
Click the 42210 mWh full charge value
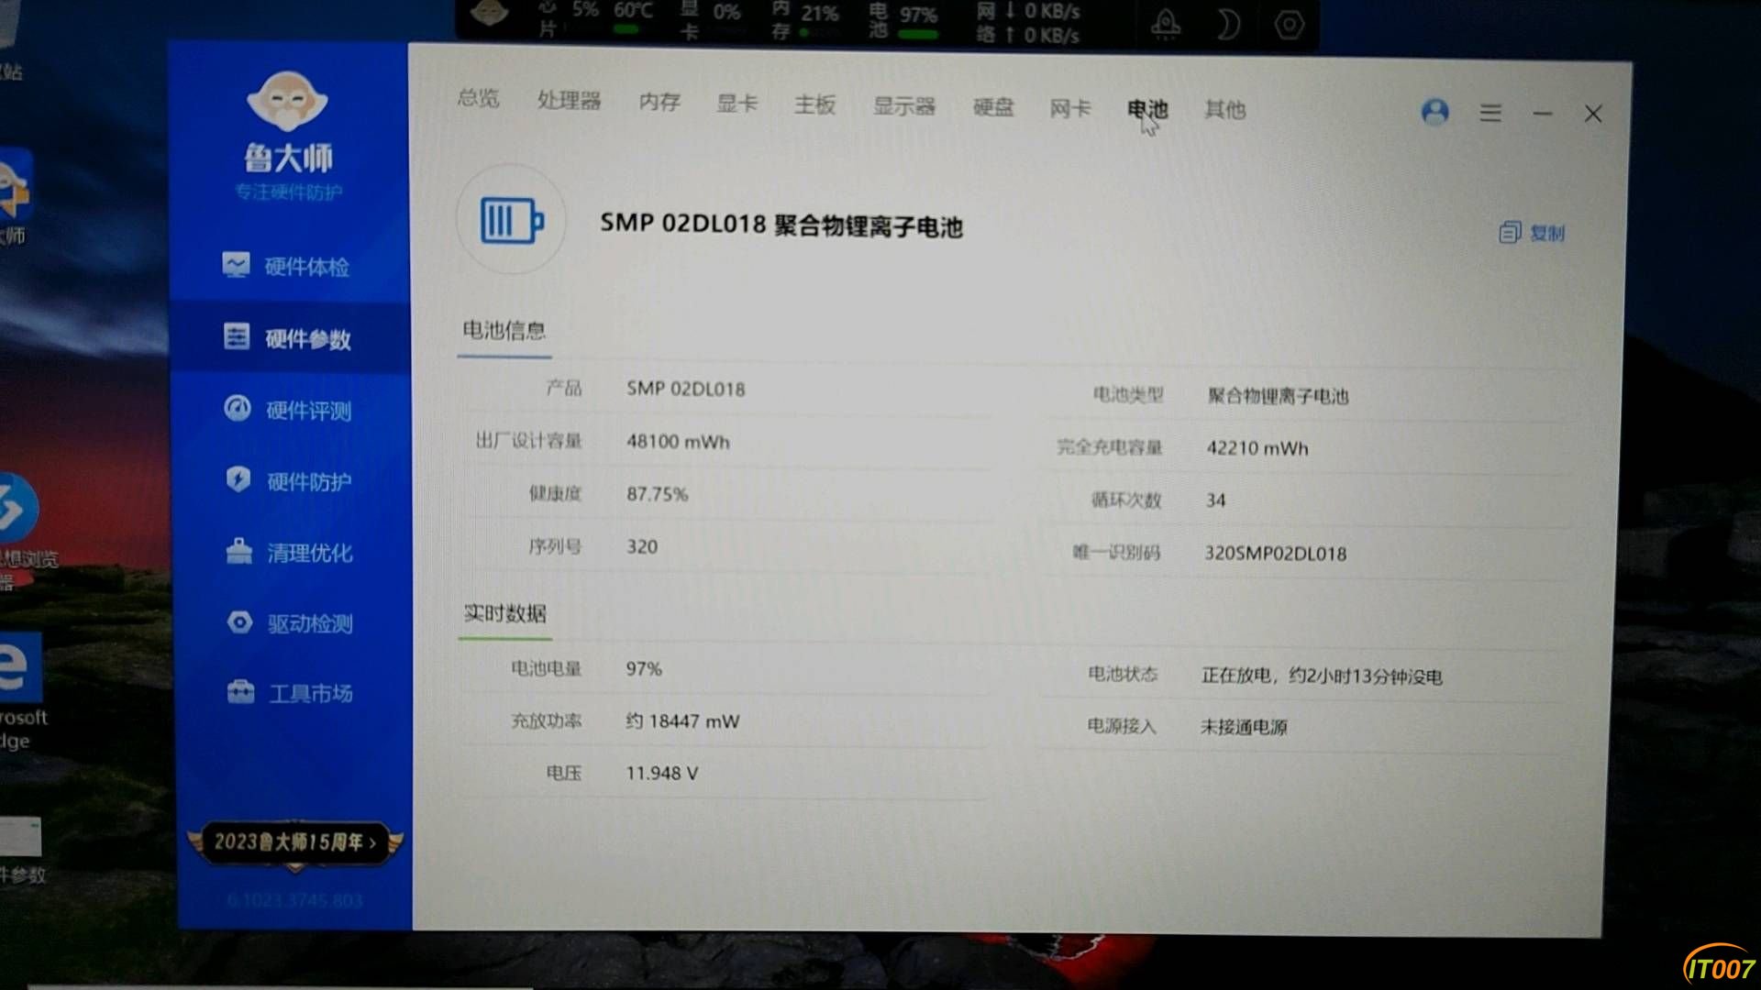point(1257,448)
